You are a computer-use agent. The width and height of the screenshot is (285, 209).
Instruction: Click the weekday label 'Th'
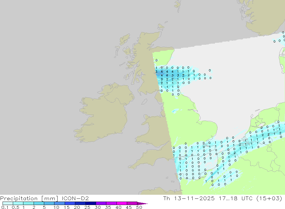[x=166, y=198]
